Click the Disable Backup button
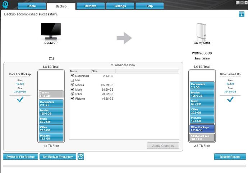This screenshot has width=248, height=173. pyautogui.click(x=230, y=157)
